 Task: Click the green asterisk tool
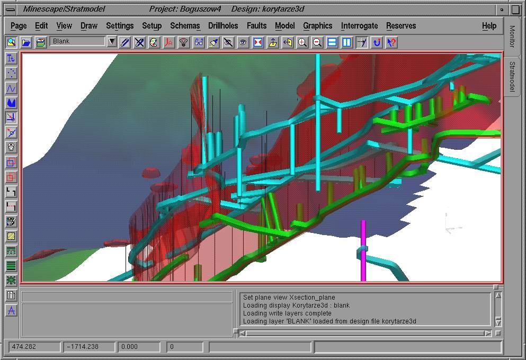point(11,281)
